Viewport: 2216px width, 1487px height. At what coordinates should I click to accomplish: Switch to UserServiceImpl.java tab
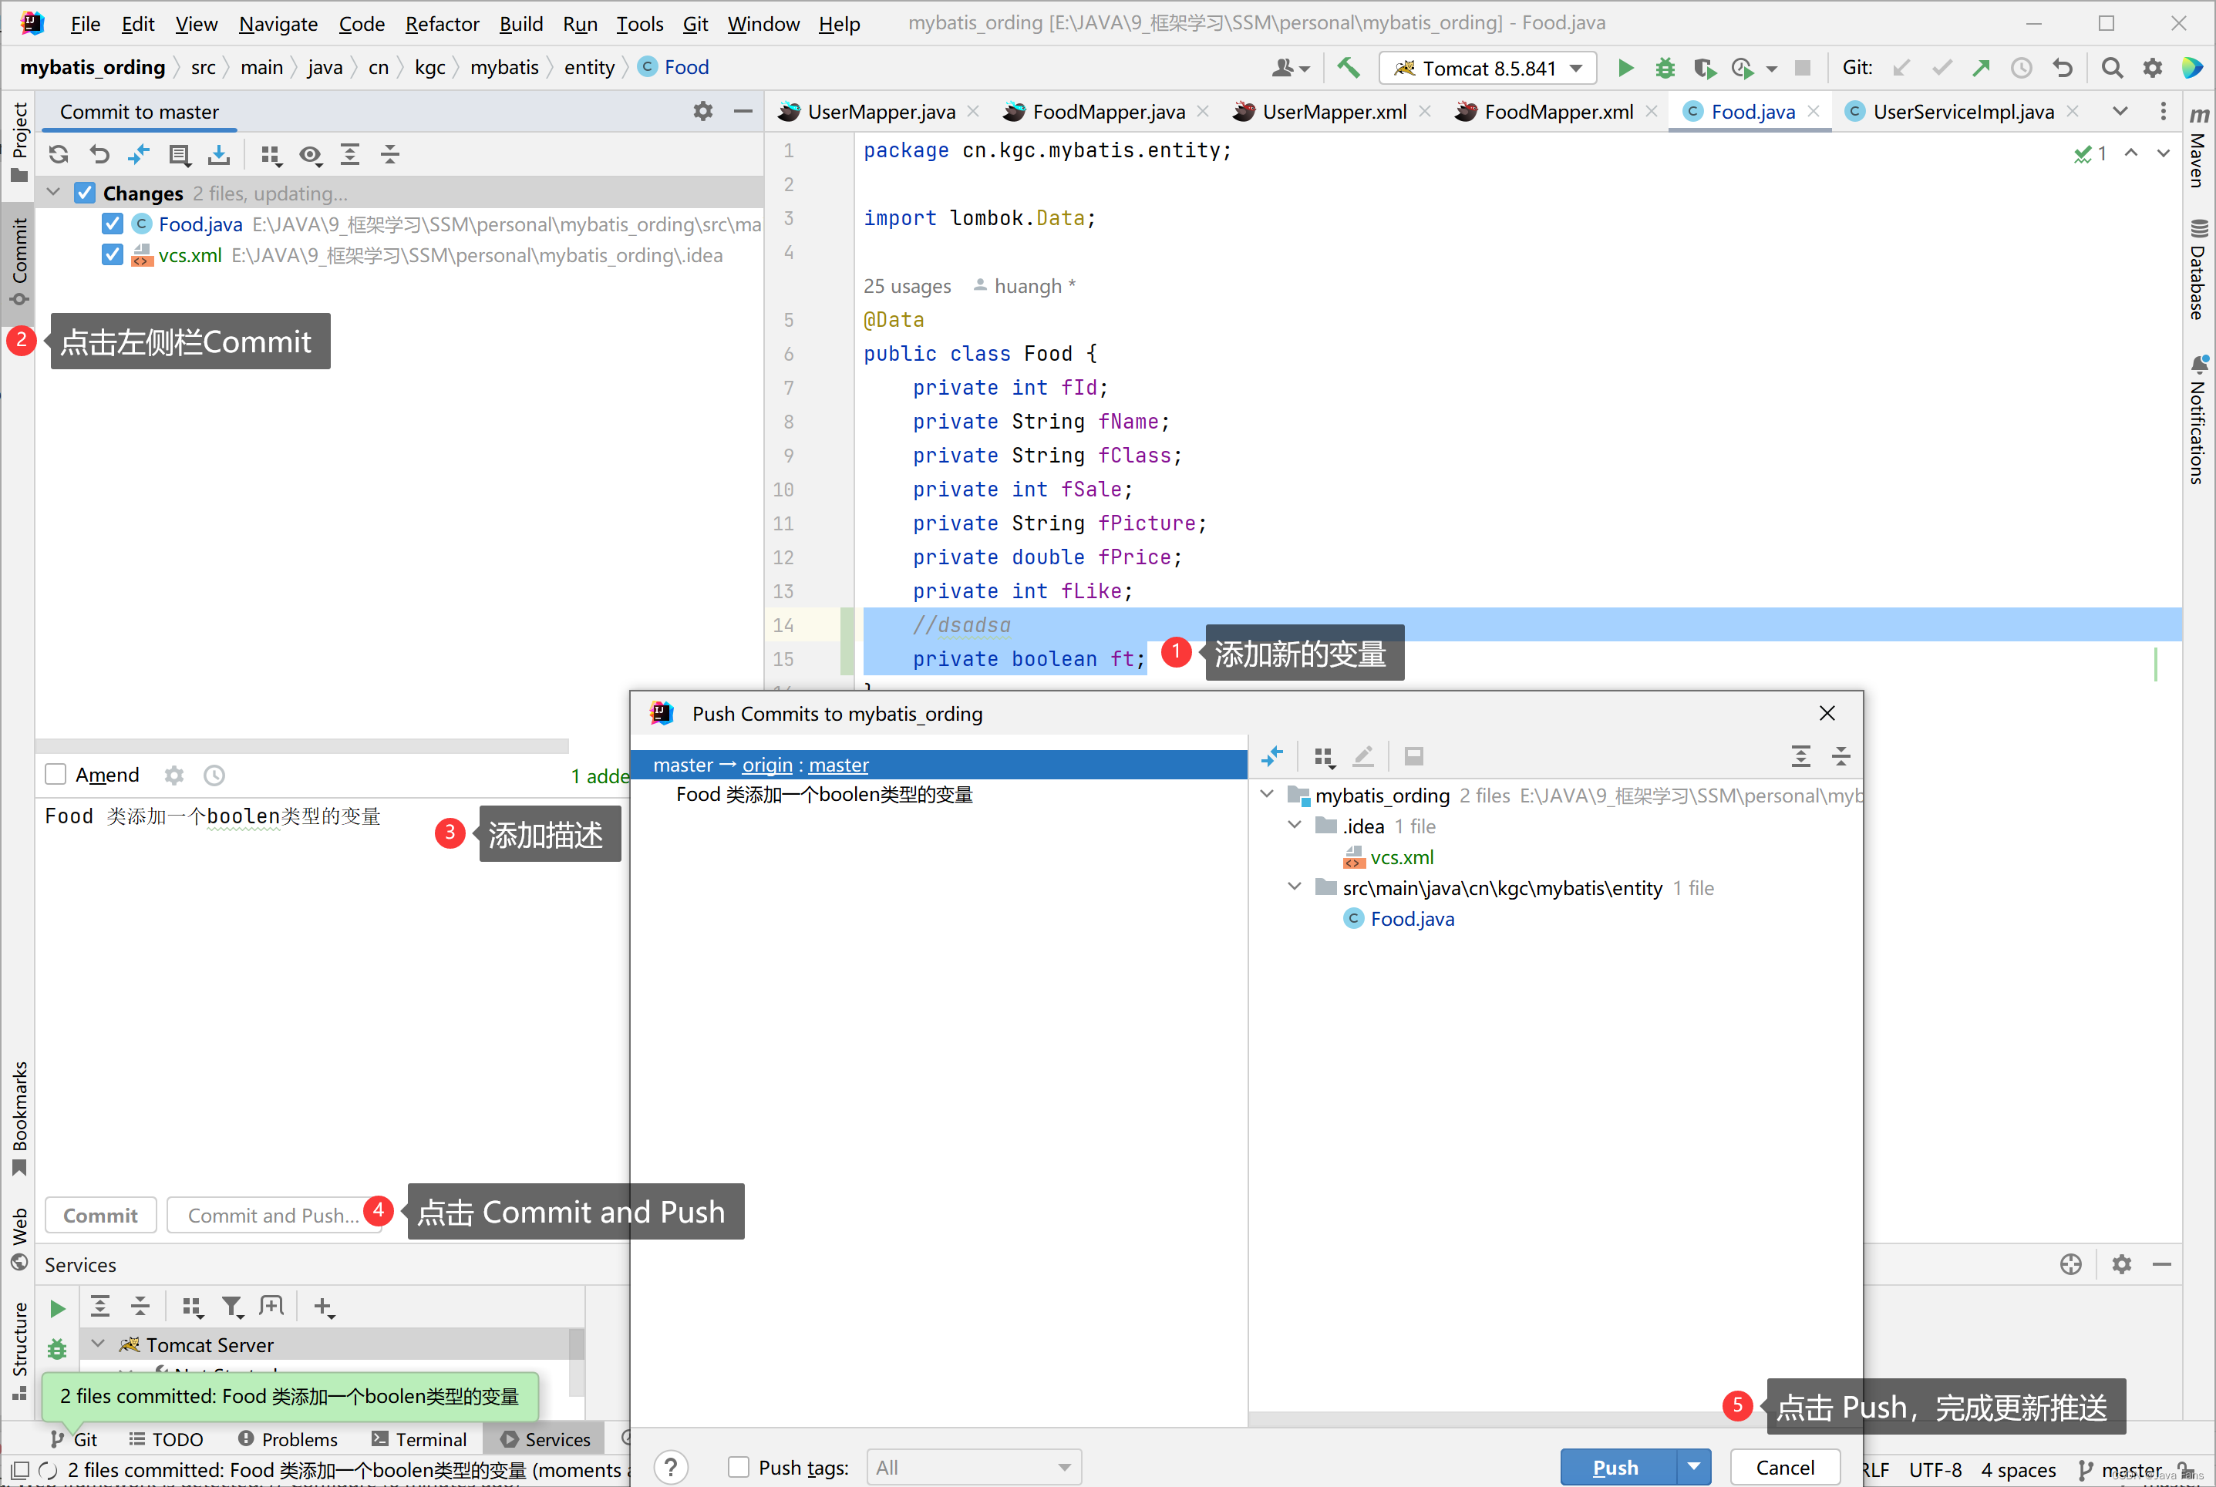(1962, 111)
